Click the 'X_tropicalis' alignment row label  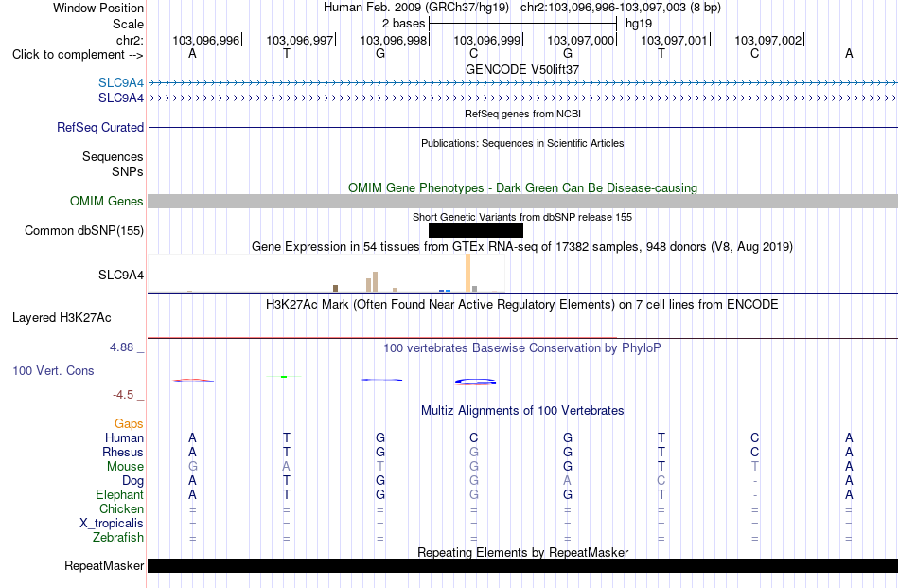[112, 524]
